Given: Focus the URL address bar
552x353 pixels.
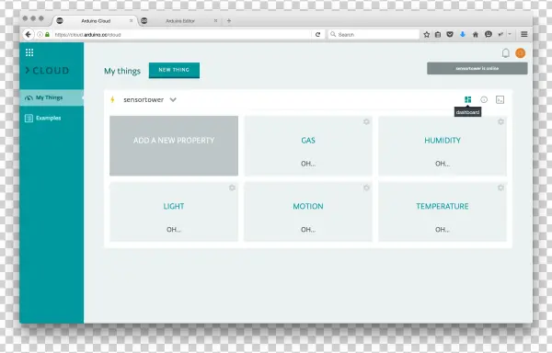Looking at the screenshot, I should pyautogui.click(x=181, y=34).
